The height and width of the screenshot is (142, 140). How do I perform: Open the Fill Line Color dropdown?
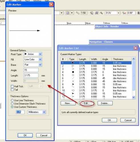[33, 59]
